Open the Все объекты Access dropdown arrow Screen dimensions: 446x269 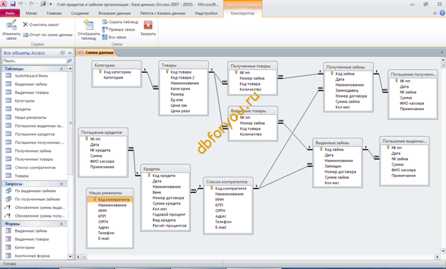63,53
